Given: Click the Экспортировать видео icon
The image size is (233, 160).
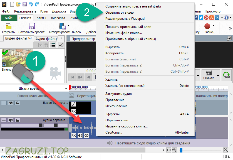Looking at the screenshot, I should (x=62, y=26).
